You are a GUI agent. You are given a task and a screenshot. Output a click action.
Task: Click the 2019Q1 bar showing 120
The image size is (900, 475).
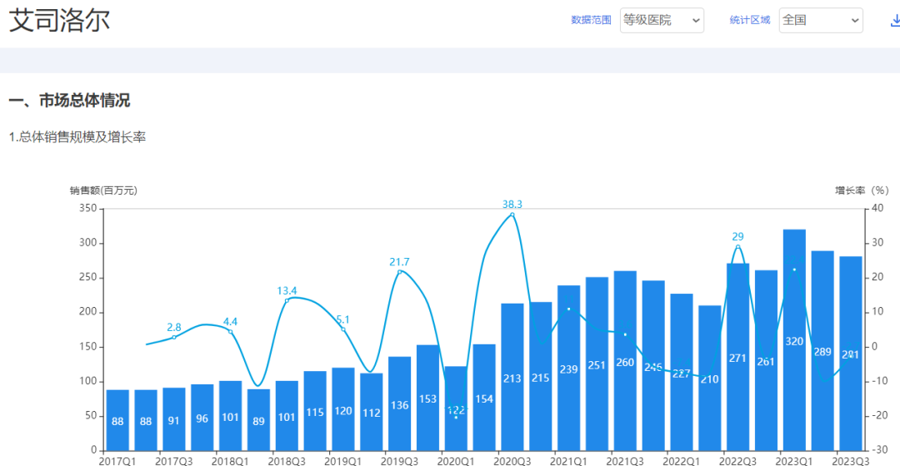[x=343, y=409]
